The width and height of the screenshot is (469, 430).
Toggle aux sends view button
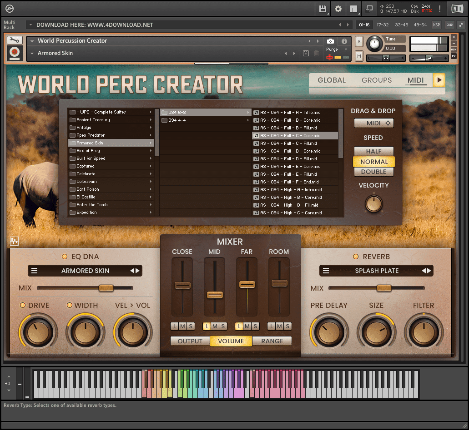click(450, 25)
